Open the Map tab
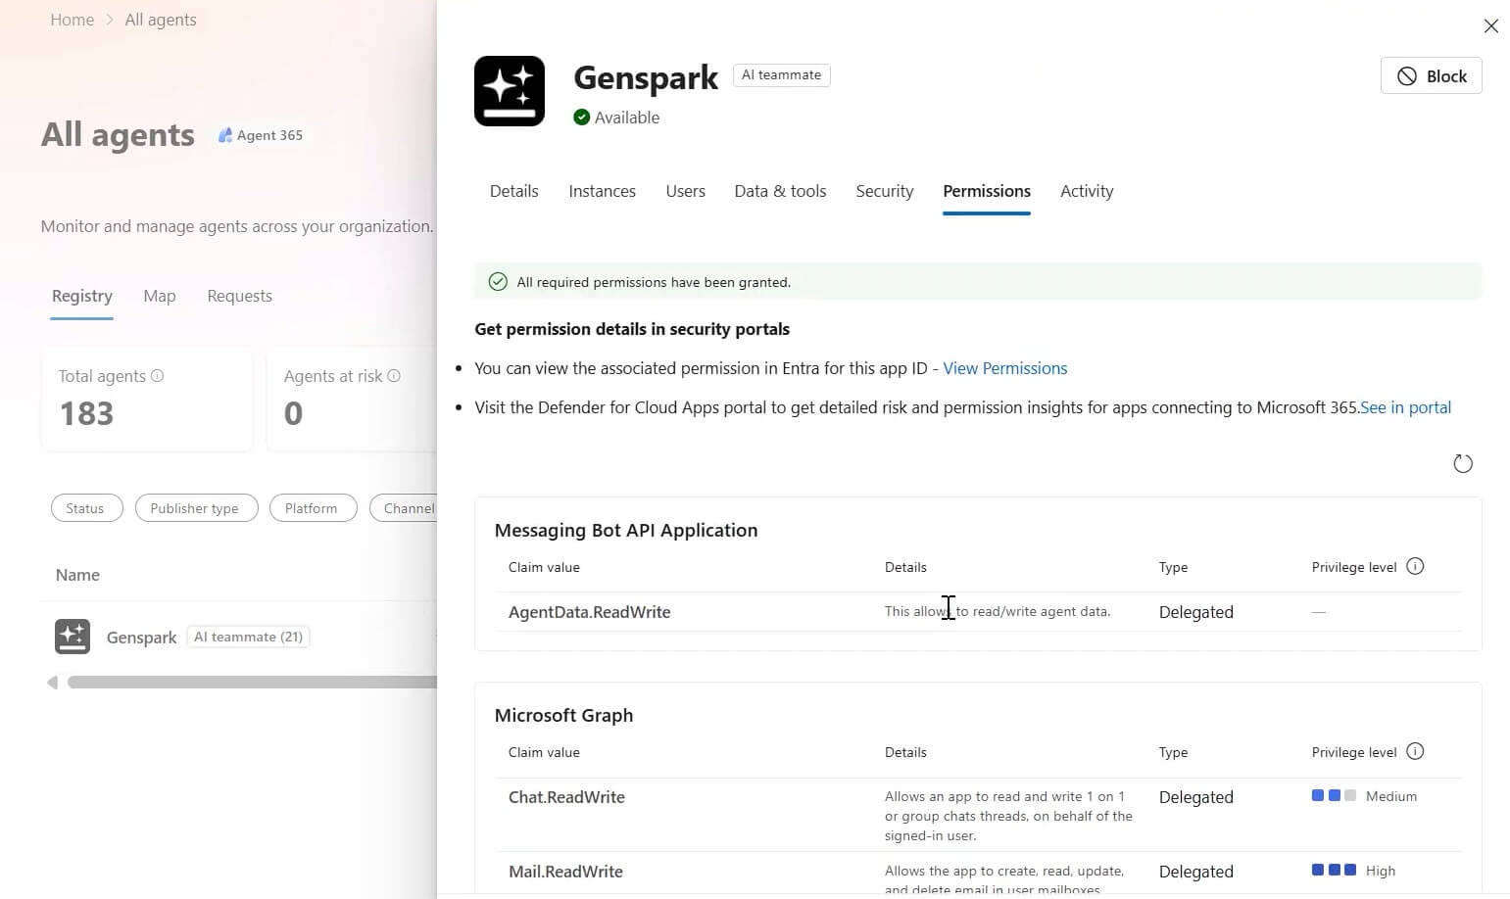This screenshot has height=899, width=1510. pos(159,296)
